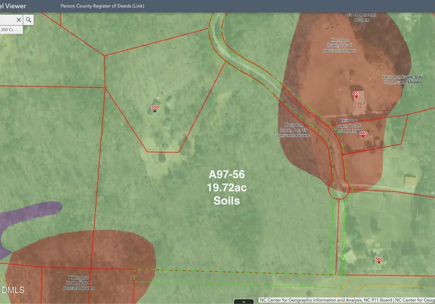The width and height of the screenshot is (435, 304).
Task: Select the '350 Cr...' search suggestion
Action: point(10,29)
